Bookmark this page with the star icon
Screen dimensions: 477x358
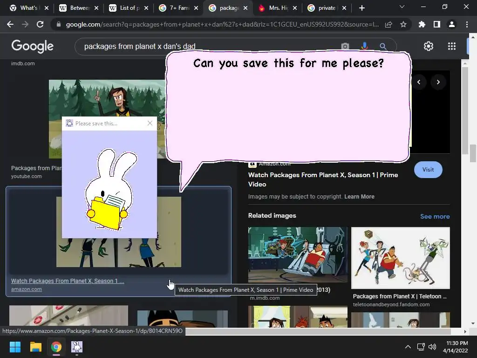[403, 24]
